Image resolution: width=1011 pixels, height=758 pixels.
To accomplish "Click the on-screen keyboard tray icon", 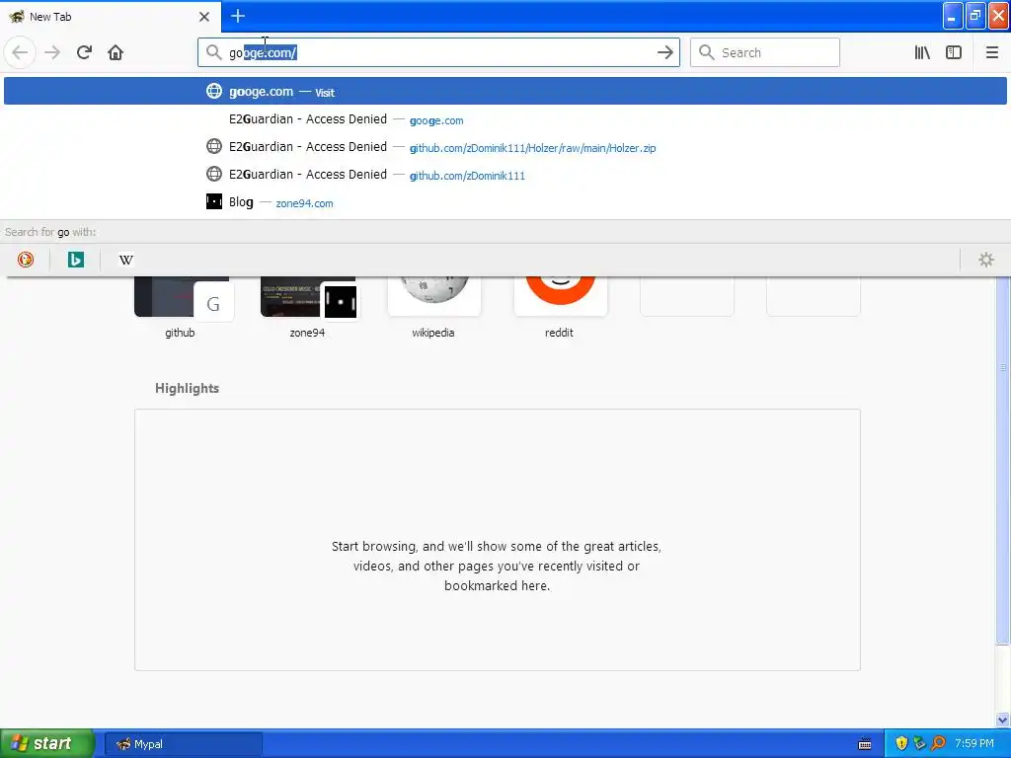I will point(865,744).
